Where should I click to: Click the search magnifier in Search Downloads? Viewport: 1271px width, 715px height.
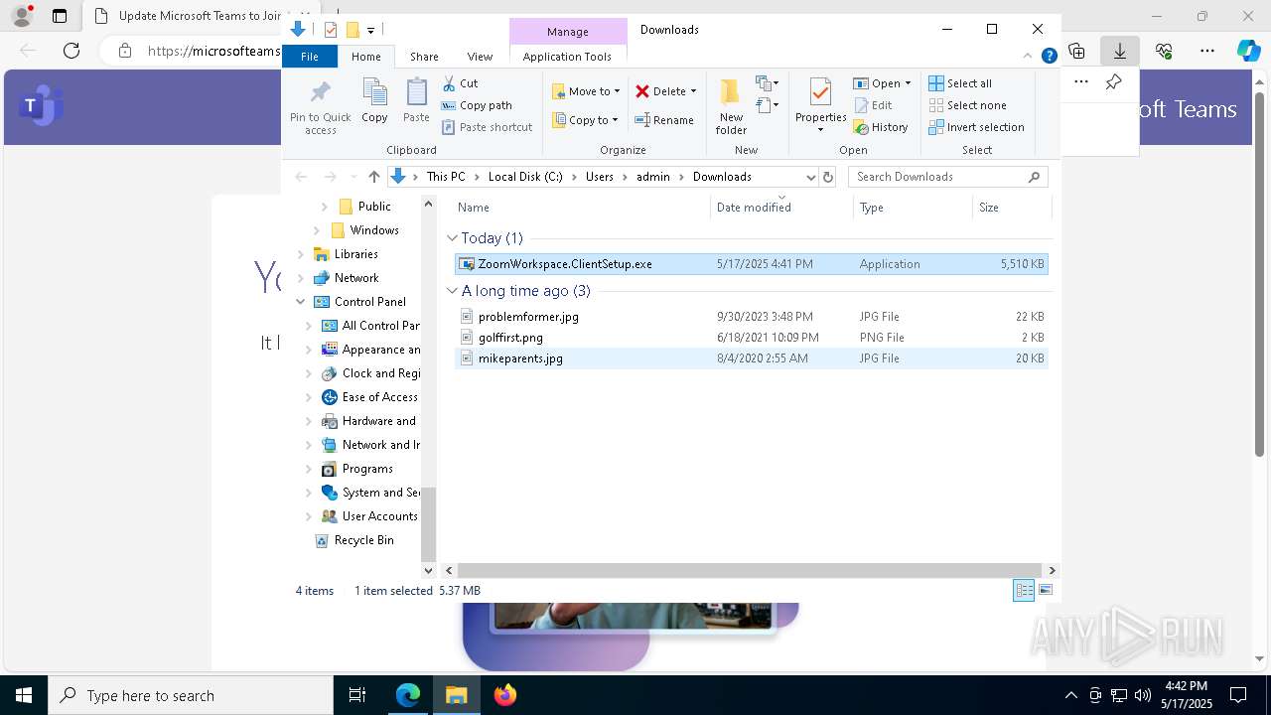coord(1034,177)
